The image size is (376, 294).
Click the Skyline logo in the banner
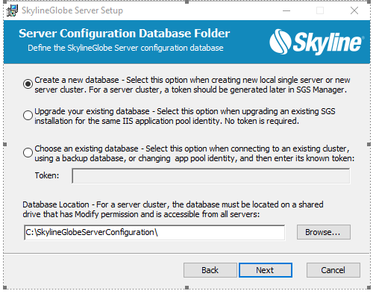(316, 42)
